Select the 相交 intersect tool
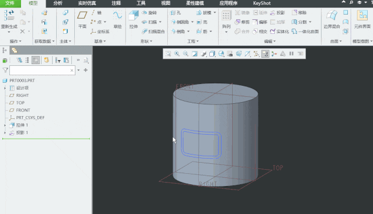 (x=260, y=31)
